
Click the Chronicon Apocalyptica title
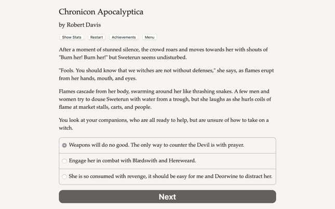pyautogui.click(x=101, y=12)
